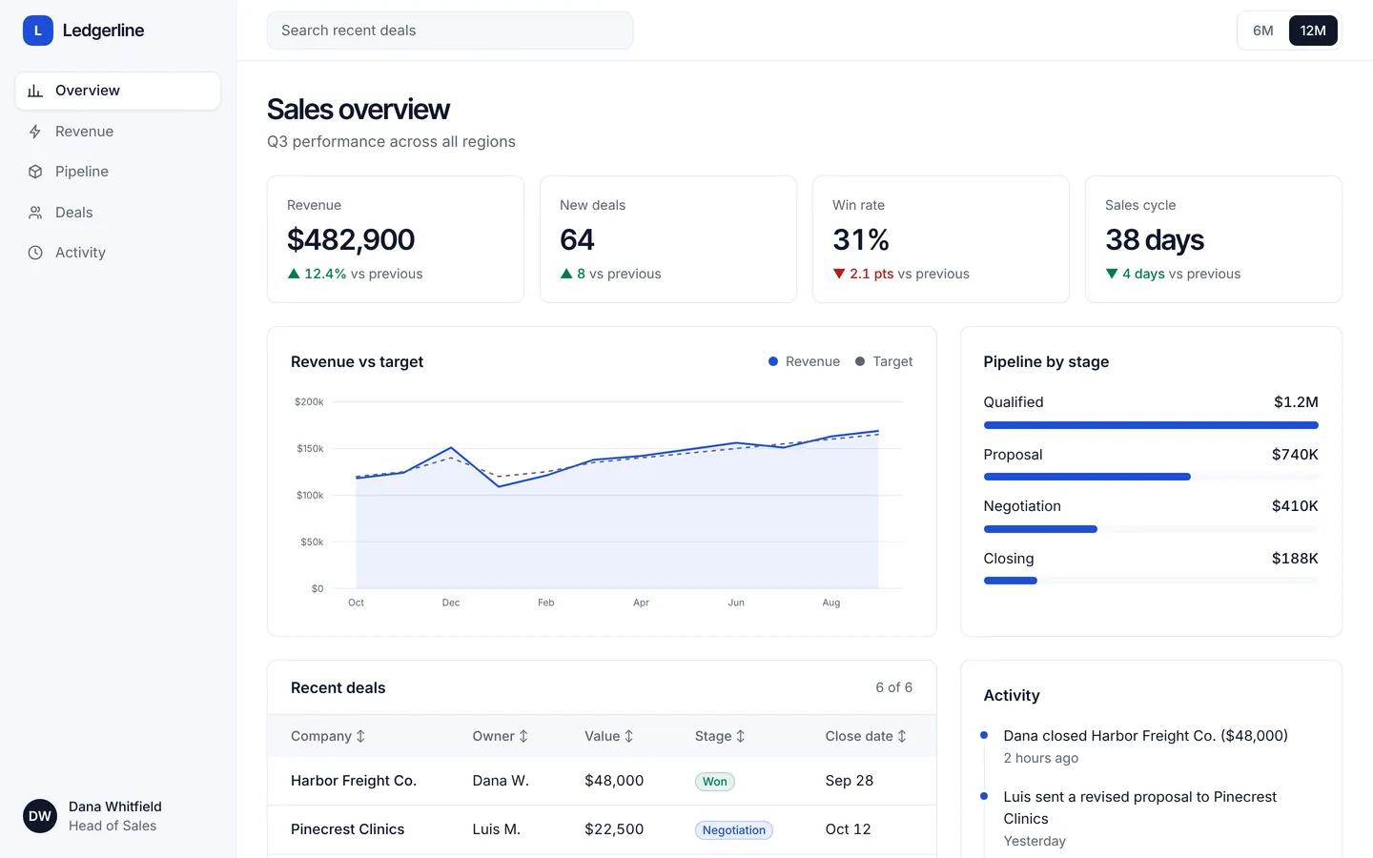Open the Pinecrest Clinics deal row

click(602, 829)
